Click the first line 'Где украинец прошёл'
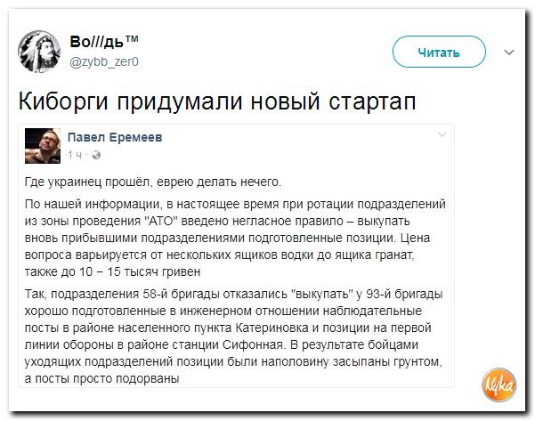The image size is (535, 421). click(152, 182)
